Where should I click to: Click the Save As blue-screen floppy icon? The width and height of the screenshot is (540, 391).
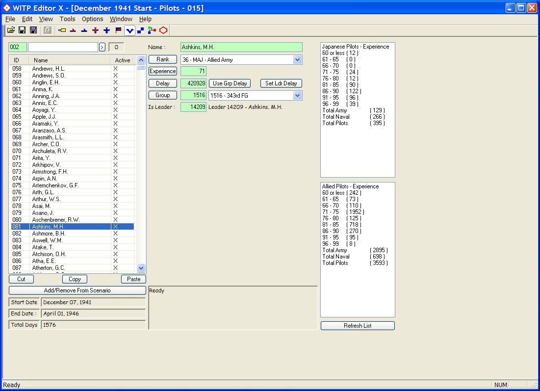point(33,30)
